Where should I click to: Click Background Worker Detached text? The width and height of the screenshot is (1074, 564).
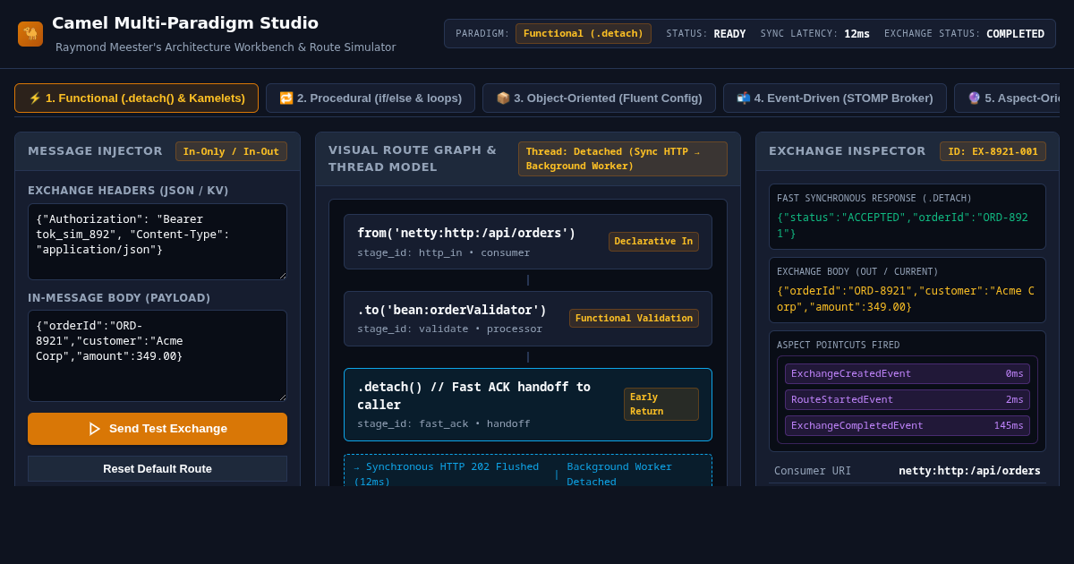619,474
